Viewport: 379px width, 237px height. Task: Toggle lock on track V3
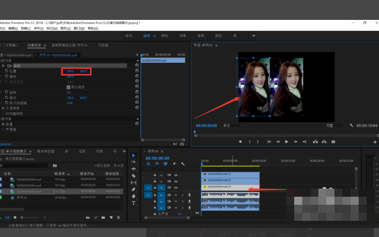[155, 175]
